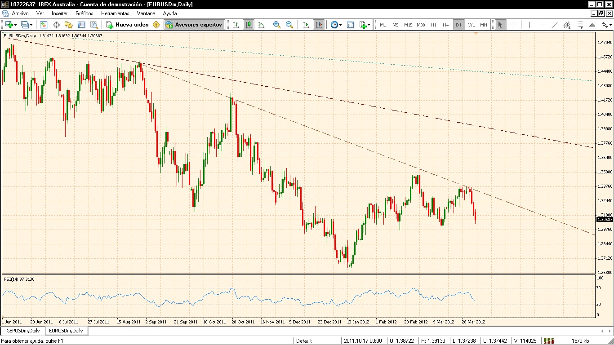The height and width of the screenshot is (345, 614).
Task: Set timeframe to H4
Action: pyautogui.click(x=446, y=25)
